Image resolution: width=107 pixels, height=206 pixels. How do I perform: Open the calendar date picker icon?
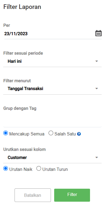coord(98,33)
